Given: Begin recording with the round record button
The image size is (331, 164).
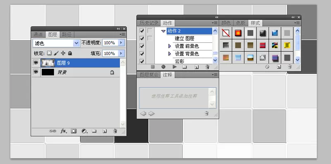Looking at the screenshot, I should point(163,67).
